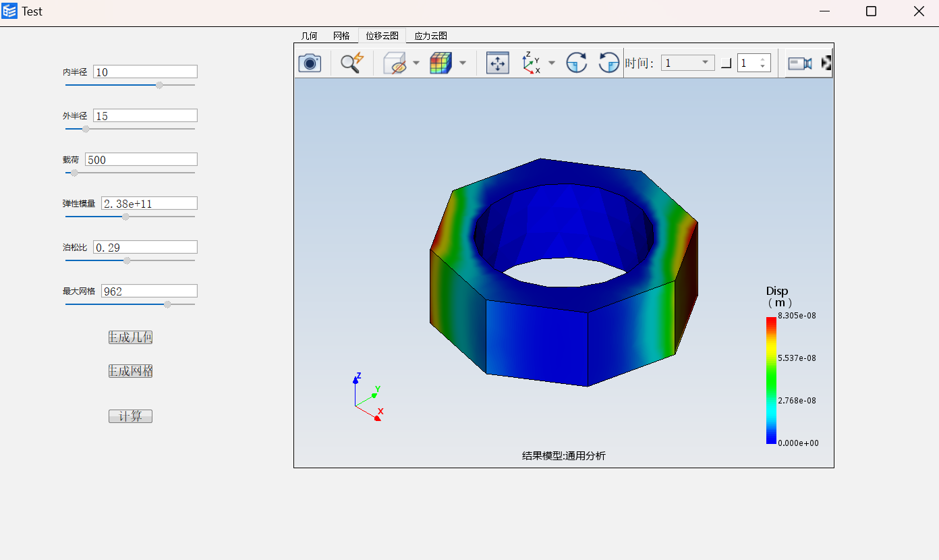Viewport: 939px width, 560px height.
Task: Click the displacement color legend bar
Action: (x=771, y=381)
